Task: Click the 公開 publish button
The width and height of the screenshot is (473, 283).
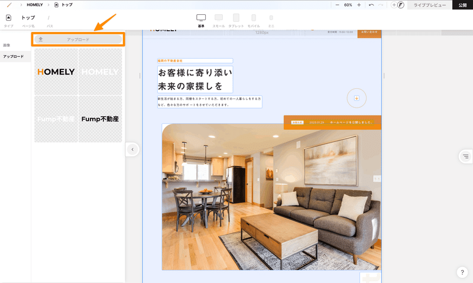Action: pyautogui.click(x=462, y=5)
